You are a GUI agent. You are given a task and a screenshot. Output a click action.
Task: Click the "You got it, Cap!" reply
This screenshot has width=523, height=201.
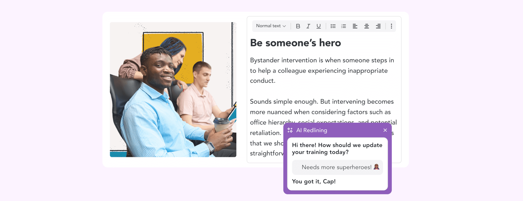314,182
